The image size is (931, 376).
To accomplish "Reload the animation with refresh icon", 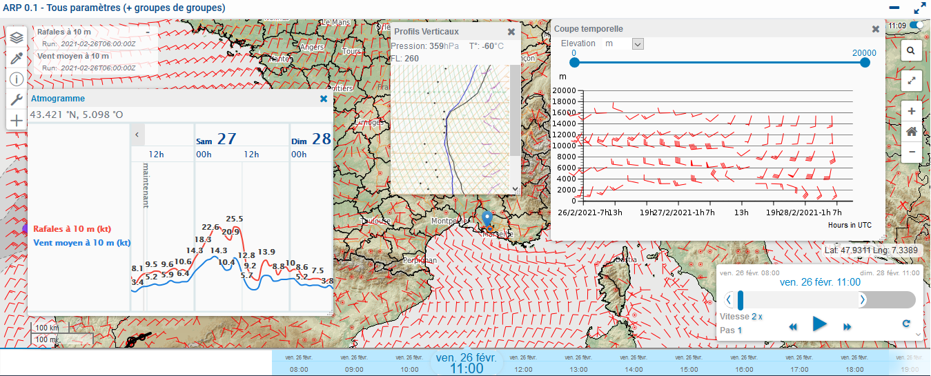I will coord(906,324).
